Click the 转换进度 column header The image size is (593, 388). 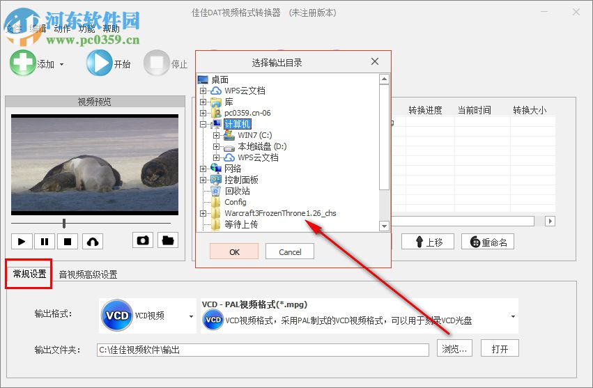(426, 111)
